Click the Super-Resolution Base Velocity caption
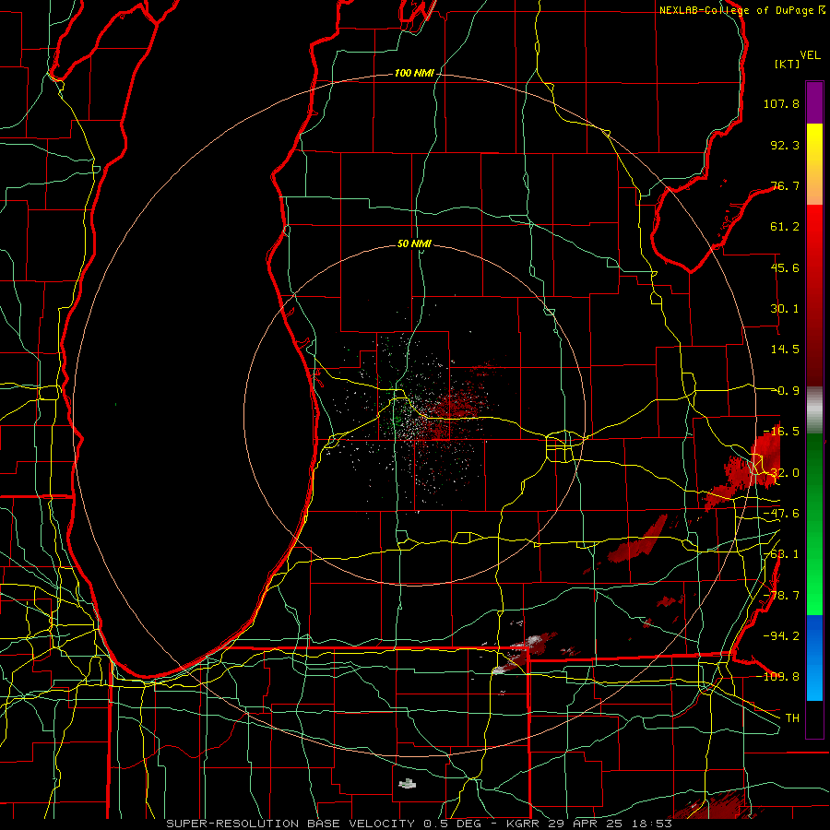This screenshot has width=830, height=830. (x=420, y=824)
